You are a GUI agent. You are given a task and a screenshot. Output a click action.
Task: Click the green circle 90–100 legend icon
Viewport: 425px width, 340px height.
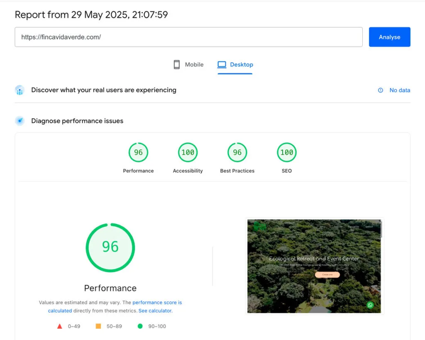[140, 326]
